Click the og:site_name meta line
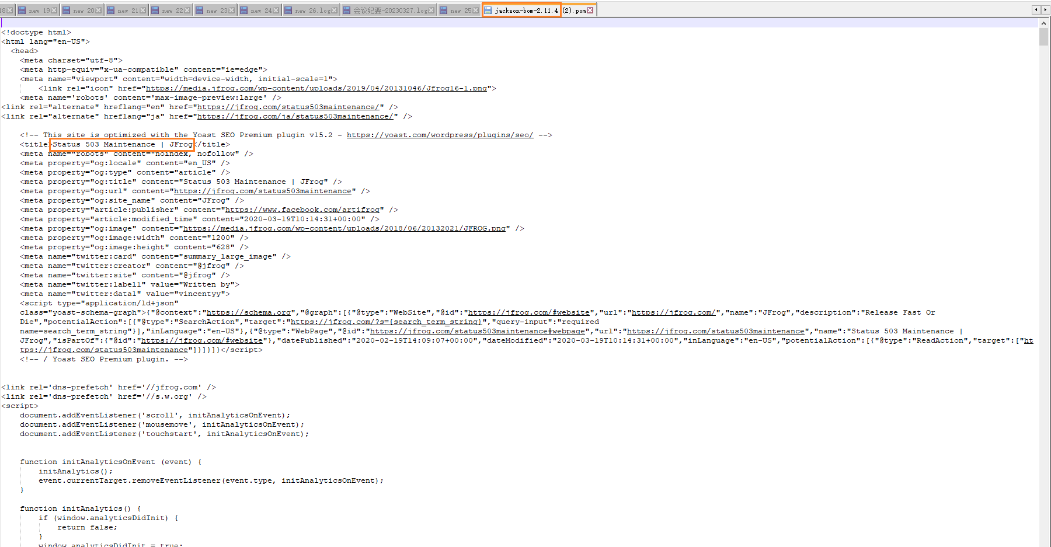Screen dimensions: 1051x547 [132, 201]
